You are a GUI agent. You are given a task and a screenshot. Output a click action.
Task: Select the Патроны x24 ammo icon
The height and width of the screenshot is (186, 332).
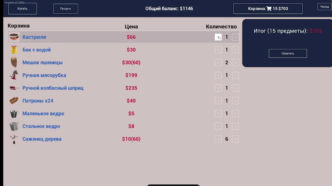(14, 101)
